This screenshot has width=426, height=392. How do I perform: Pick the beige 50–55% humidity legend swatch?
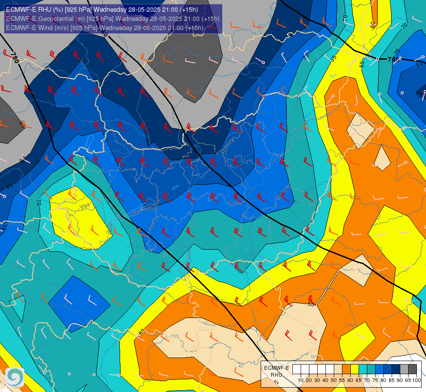338,369
